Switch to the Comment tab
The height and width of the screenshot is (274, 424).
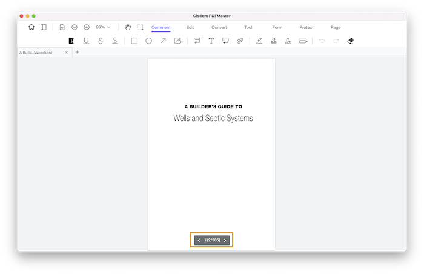coord(161,28)
